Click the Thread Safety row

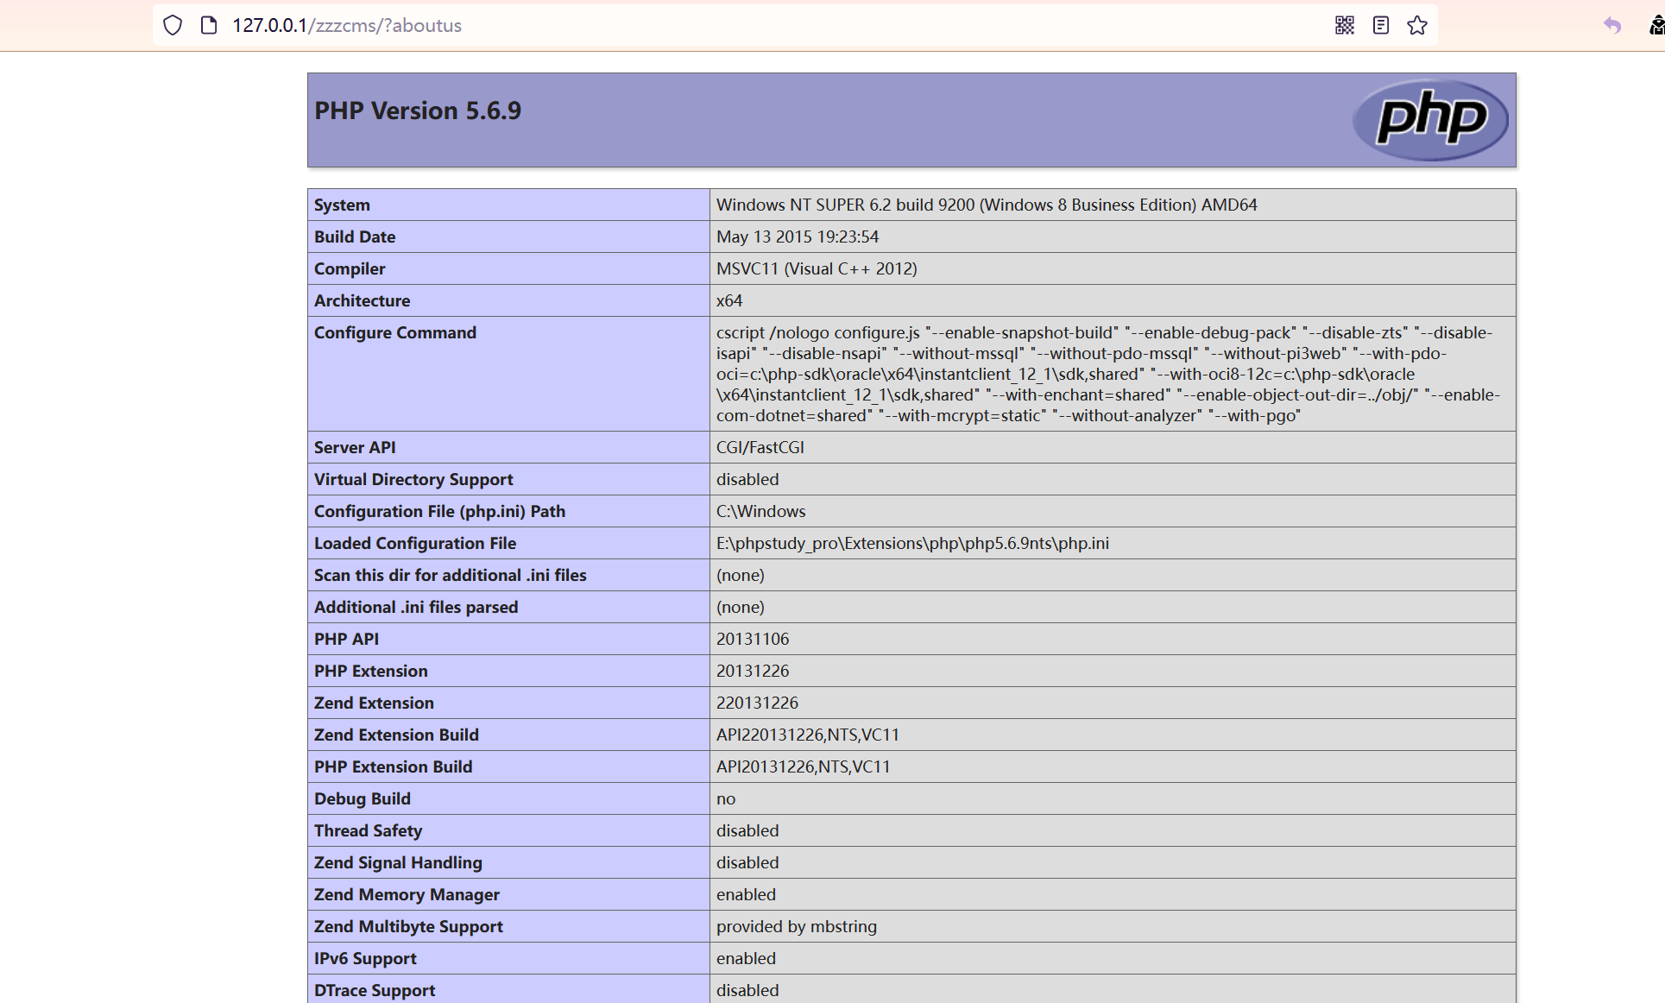(368, 830)
